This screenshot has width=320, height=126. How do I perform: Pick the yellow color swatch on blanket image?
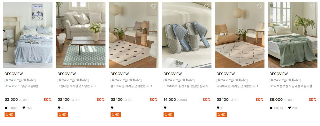(272, 24)
